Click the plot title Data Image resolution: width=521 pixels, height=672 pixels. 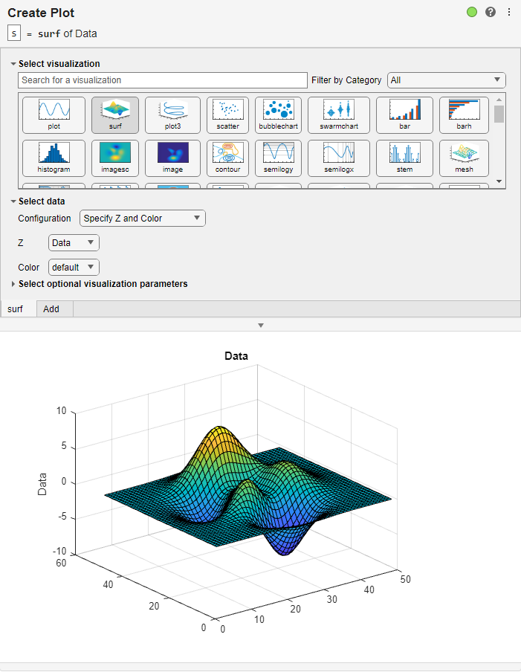click(236, 356)
